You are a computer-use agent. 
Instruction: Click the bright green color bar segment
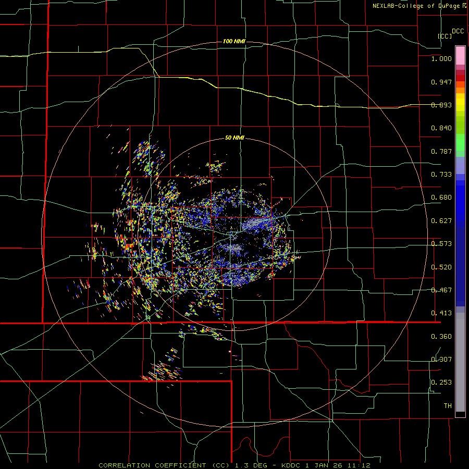(460, 142)
